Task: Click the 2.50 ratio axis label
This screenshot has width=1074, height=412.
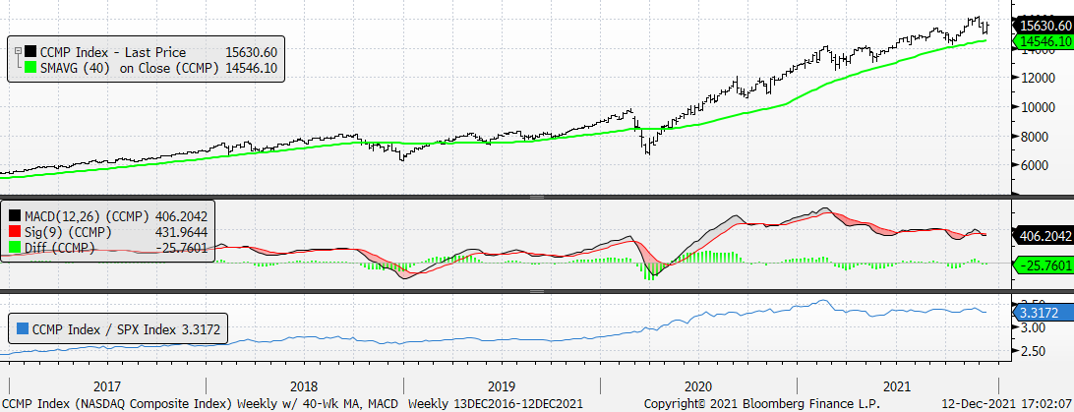Action: pos(1035,352)
